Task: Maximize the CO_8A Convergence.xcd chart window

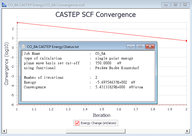Action: click(175, 5)
